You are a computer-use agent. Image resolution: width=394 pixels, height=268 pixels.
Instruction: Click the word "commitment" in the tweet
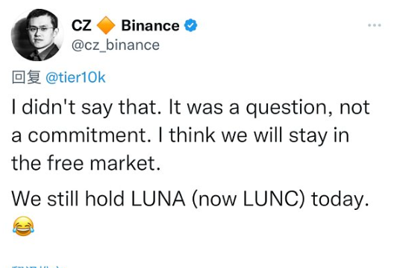coord(88,135)
